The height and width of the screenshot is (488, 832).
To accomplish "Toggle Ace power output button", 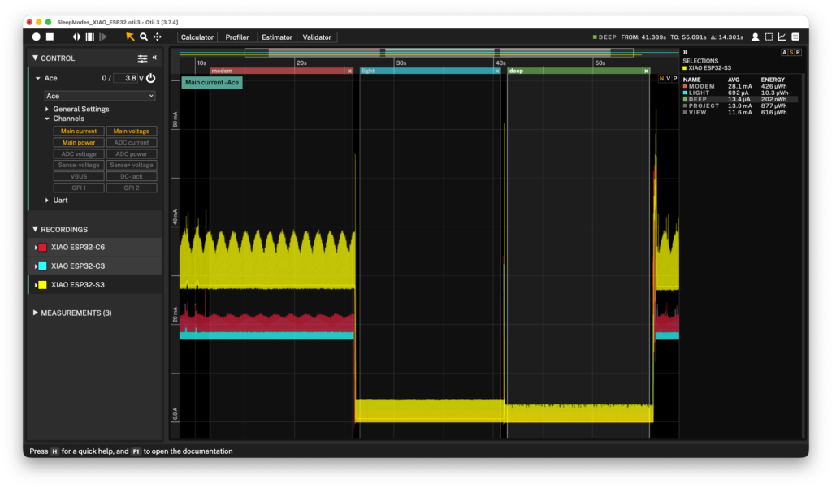I will click(x=151, y=78).
